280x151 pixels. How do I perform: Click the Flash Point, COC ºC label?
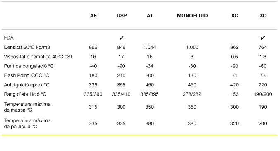26,75
